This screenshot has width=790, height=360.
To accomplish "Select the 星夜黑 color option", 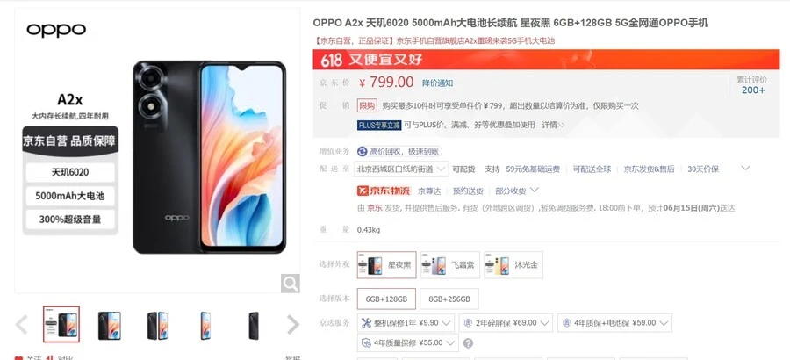I will 386,264.
